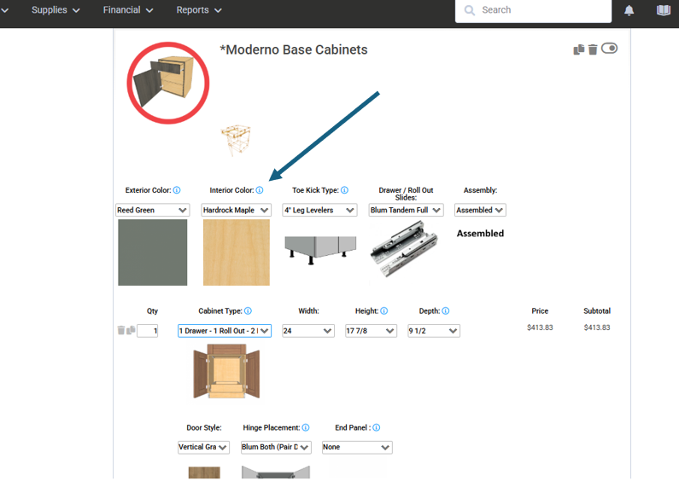Expand the Width dropdown showing 24
This screenshot has height=481, width=679.
click(x=307, y=331)
